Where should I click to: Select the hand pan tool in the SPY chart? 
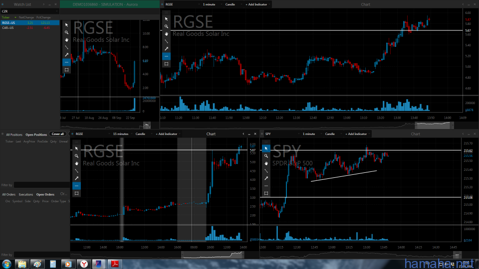coord(266,163)
